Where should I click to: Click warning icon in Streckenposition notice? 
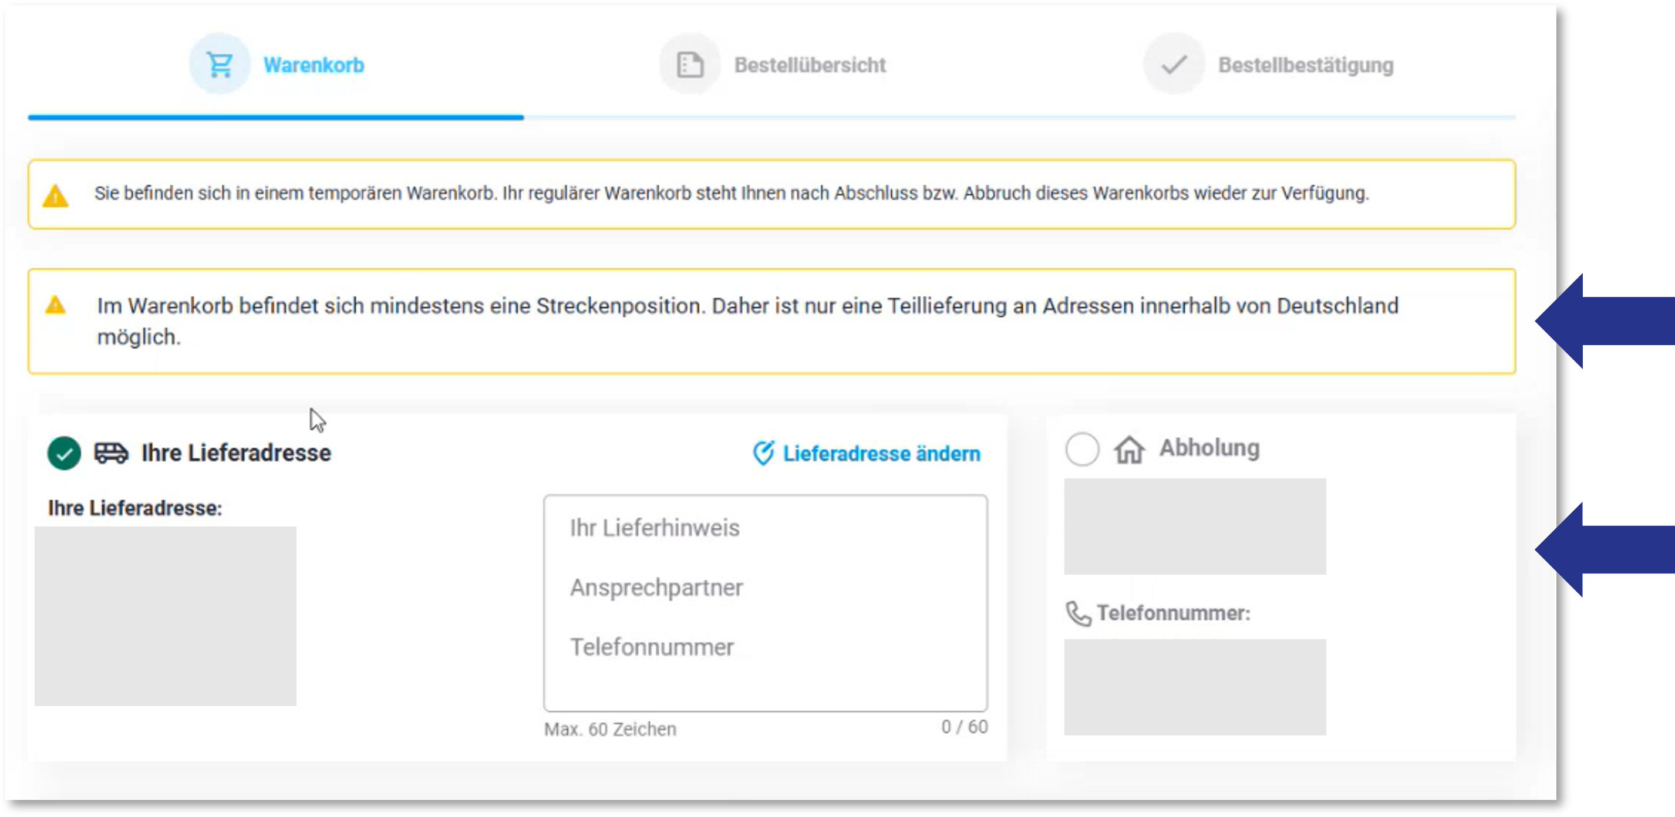[55, 304]
